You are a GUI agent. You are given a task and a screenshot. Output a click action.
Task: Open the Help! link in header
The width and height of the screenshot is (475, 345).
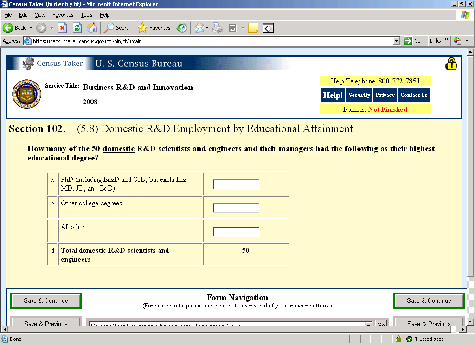pyautogui.click(x=333, y=95)
